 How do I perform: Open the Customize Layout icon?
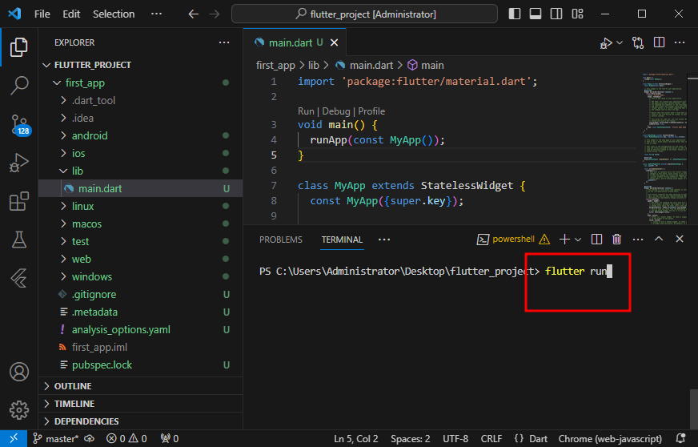pos(577,14)
